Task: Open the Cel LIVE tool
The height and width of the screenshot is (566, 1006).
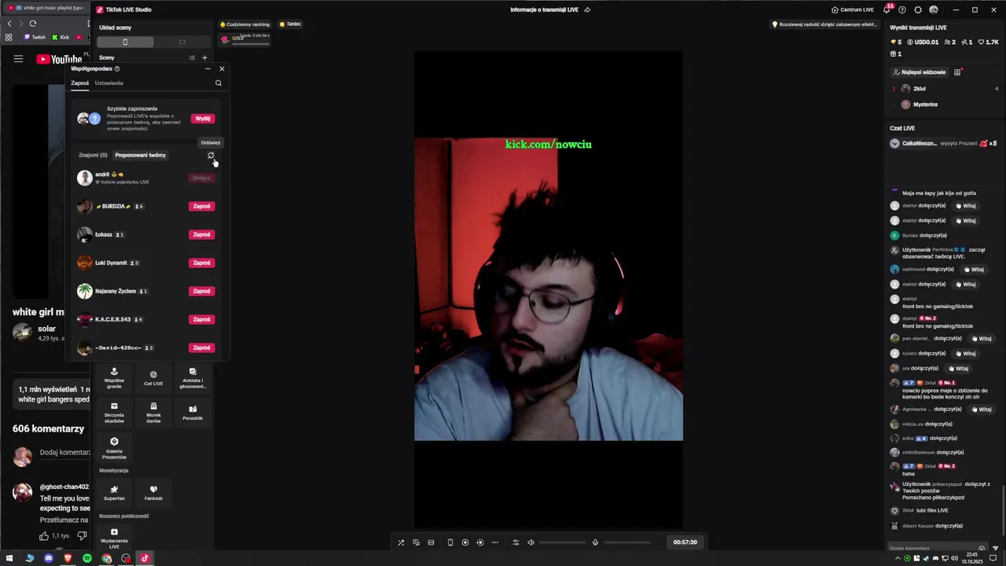Action: tap(153, 378)
